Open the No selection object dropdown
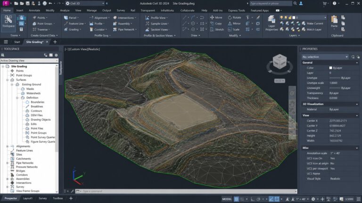This screenshot has width=362, height=203. (325, 57)
